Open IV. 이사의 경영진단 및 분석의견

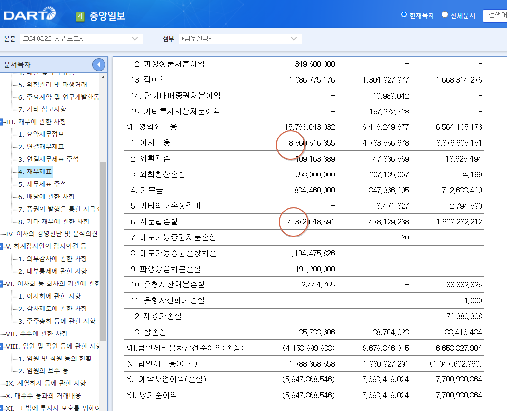pyautogui.click(x=52, y=234)
